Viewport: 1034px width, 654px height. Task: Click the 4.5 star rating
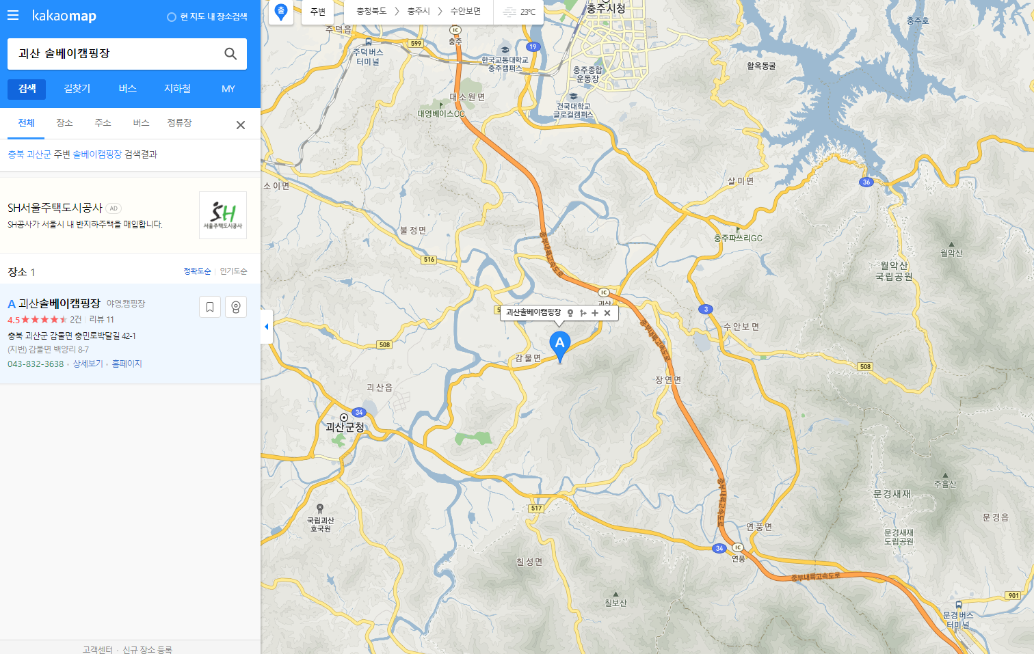38,320
